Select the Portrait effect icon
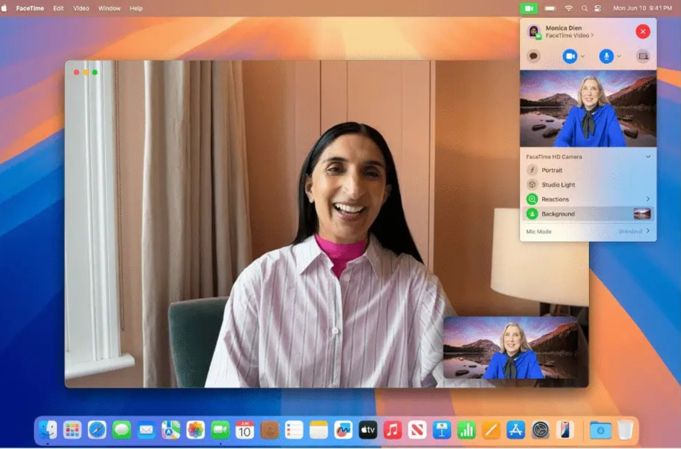This screenshot has width=681, height=449. [533, 170]
